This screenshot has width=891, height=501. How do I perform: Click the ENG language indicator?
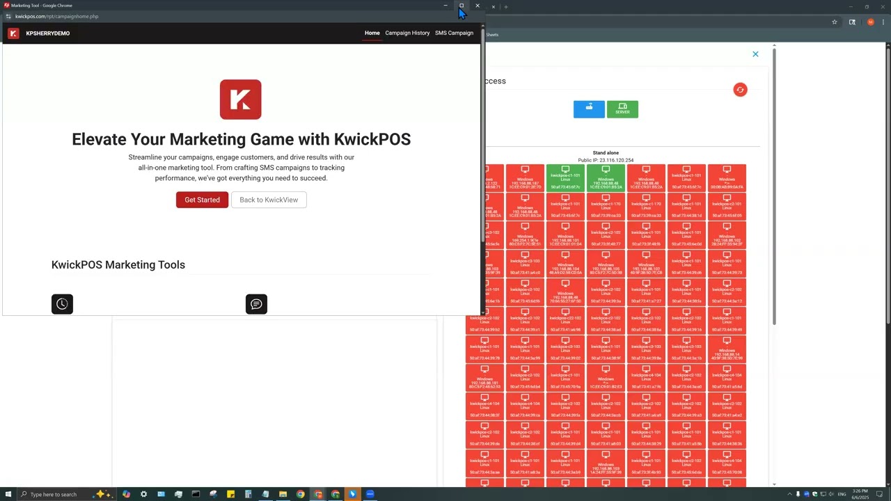842,494
